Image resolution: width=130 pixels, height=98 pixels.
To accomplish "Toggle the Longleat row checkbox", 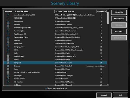I will 8,63.
